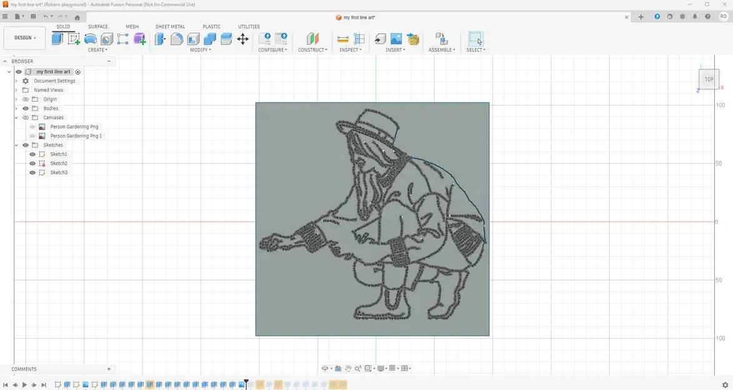Switch to the Sheet Metal tab

pos(170,26)
